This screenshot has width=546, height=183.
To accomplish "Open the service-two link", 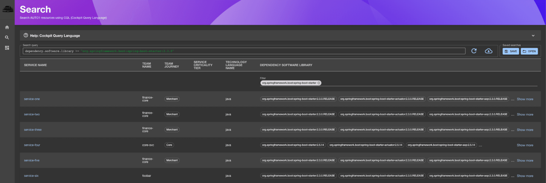I will pyautogui.click(x=32, y=115).
